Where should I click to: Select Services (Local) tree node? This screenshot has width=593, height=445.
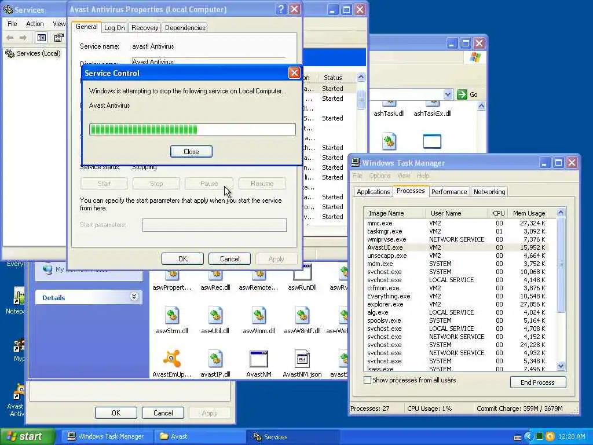(33, 53)
